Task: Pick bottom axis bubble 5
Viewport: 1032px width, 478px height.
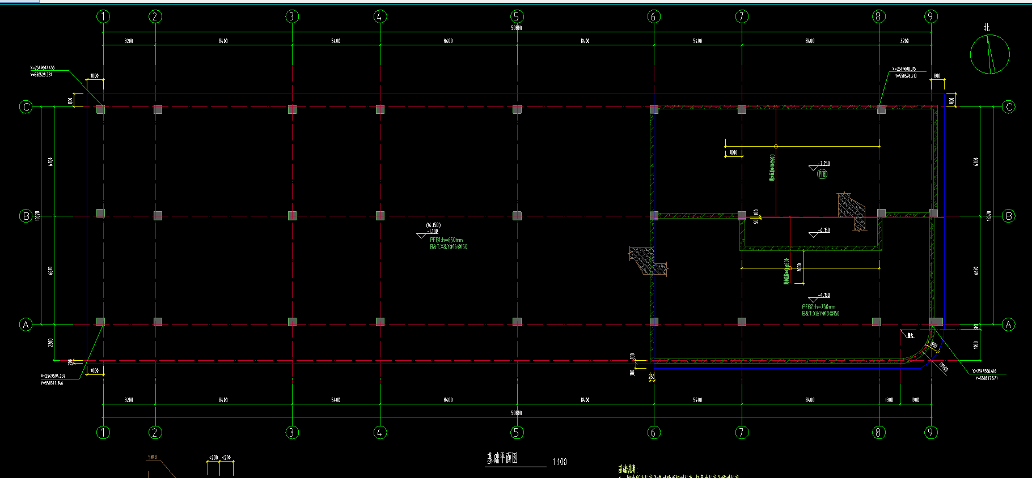Action: click(517, 433)
